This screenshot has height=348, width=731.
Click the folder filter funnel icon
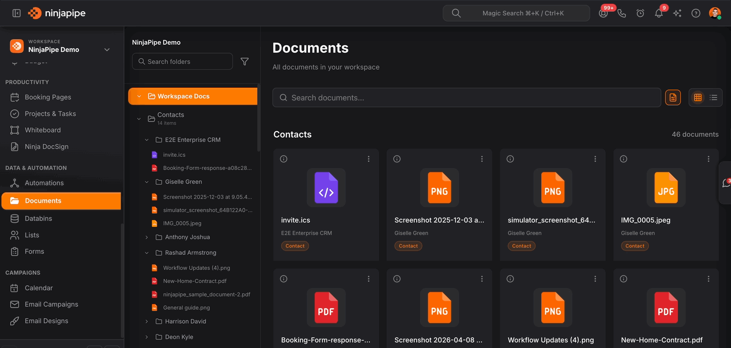coord(245,61)
